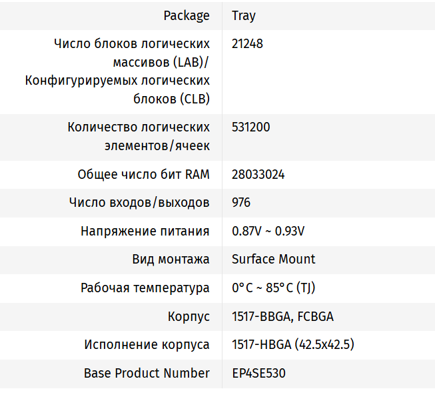This screenshot has height=397, width=435.
Task: Click the LAB/CLB logic blocks label
Action: click(x=117, y=71)
